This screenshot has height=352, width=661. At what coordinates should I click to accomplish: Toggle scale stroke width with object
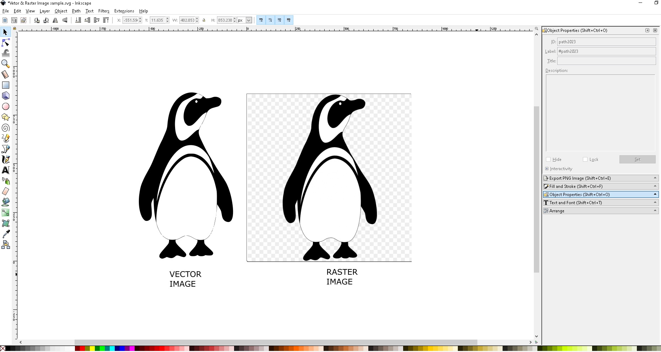coord(261,20)
